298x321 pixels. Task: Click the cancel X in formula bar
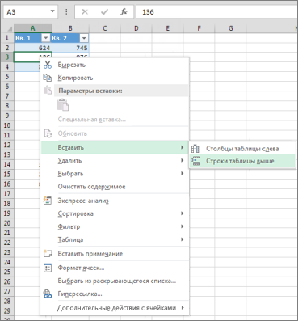pyautogui.click(x=85, y=12)
